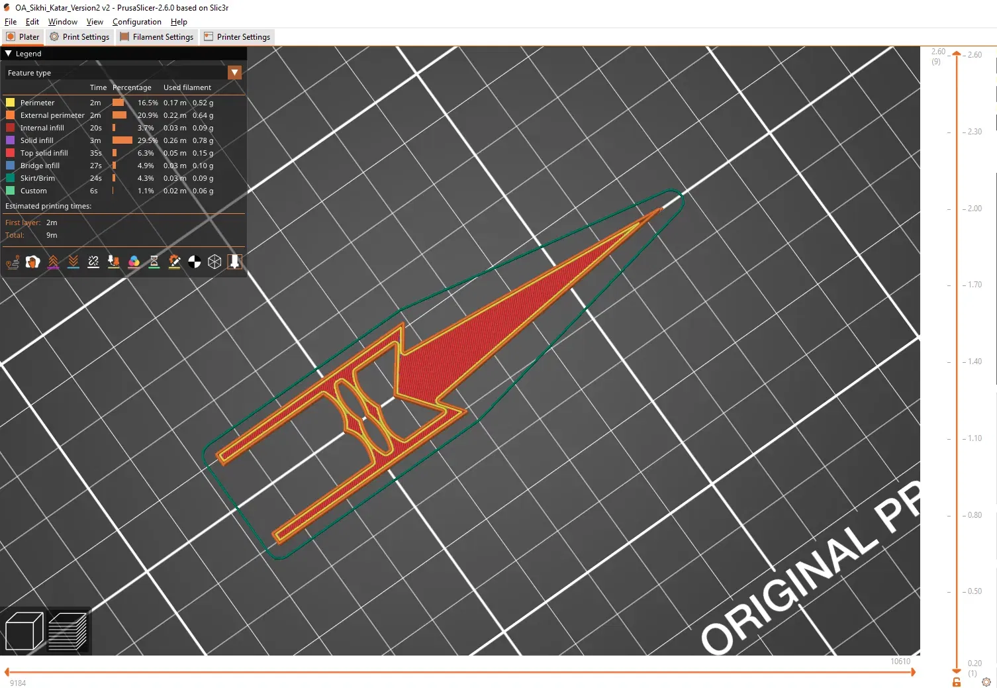Open the Feature type view dropdown

pyautogui.click(x=235, y=73)
